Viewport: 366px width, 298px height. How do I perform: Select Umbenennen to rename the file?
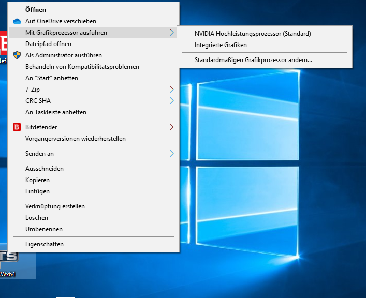tap(44, 229)
